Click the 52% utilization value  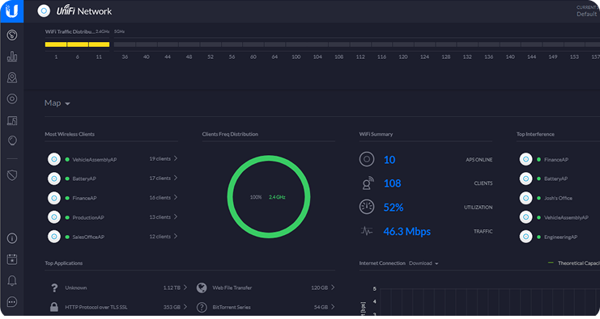394,208
